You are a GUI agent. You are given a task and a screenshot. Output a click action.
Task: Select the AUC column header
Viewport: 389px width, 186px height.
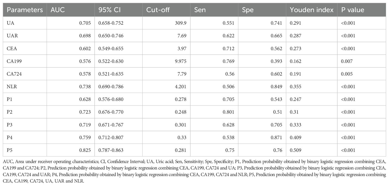coord(57,10)
